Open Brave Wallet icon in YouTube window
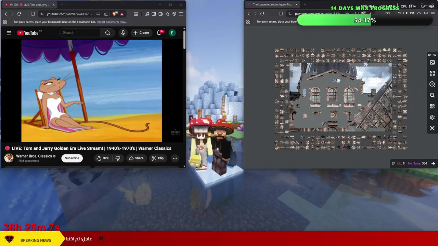The height and width of the screenshot is (246, 438). click(160, 14)
